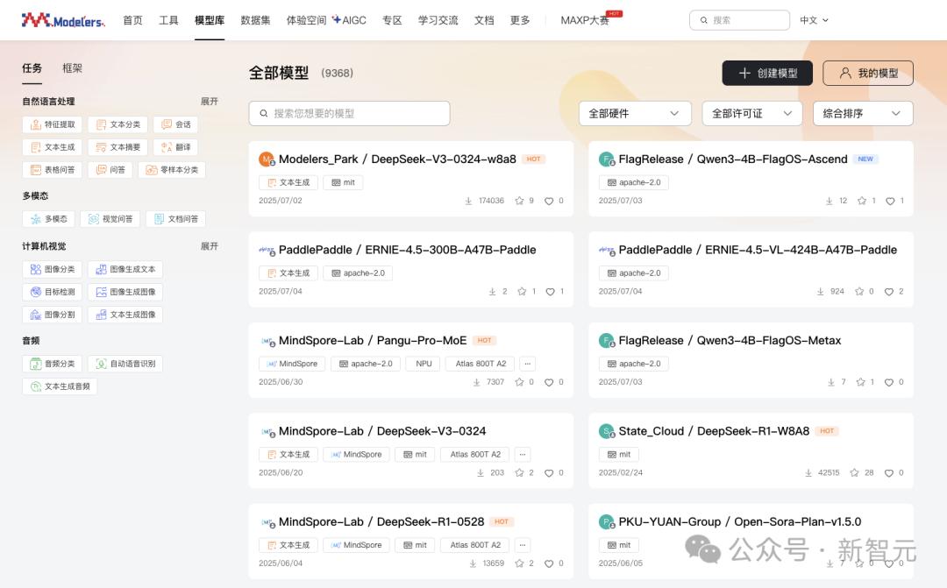Screen dimensions: 947x588
Task: Click the NPU tag on Pangu-Pro-MoE
Action: coord(424,364)
